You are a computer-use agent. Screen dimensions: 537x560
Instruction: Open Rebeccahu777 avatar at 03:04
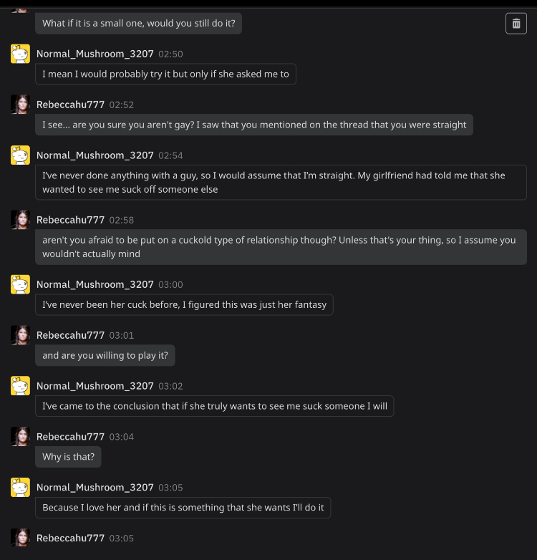click(20, 437)
